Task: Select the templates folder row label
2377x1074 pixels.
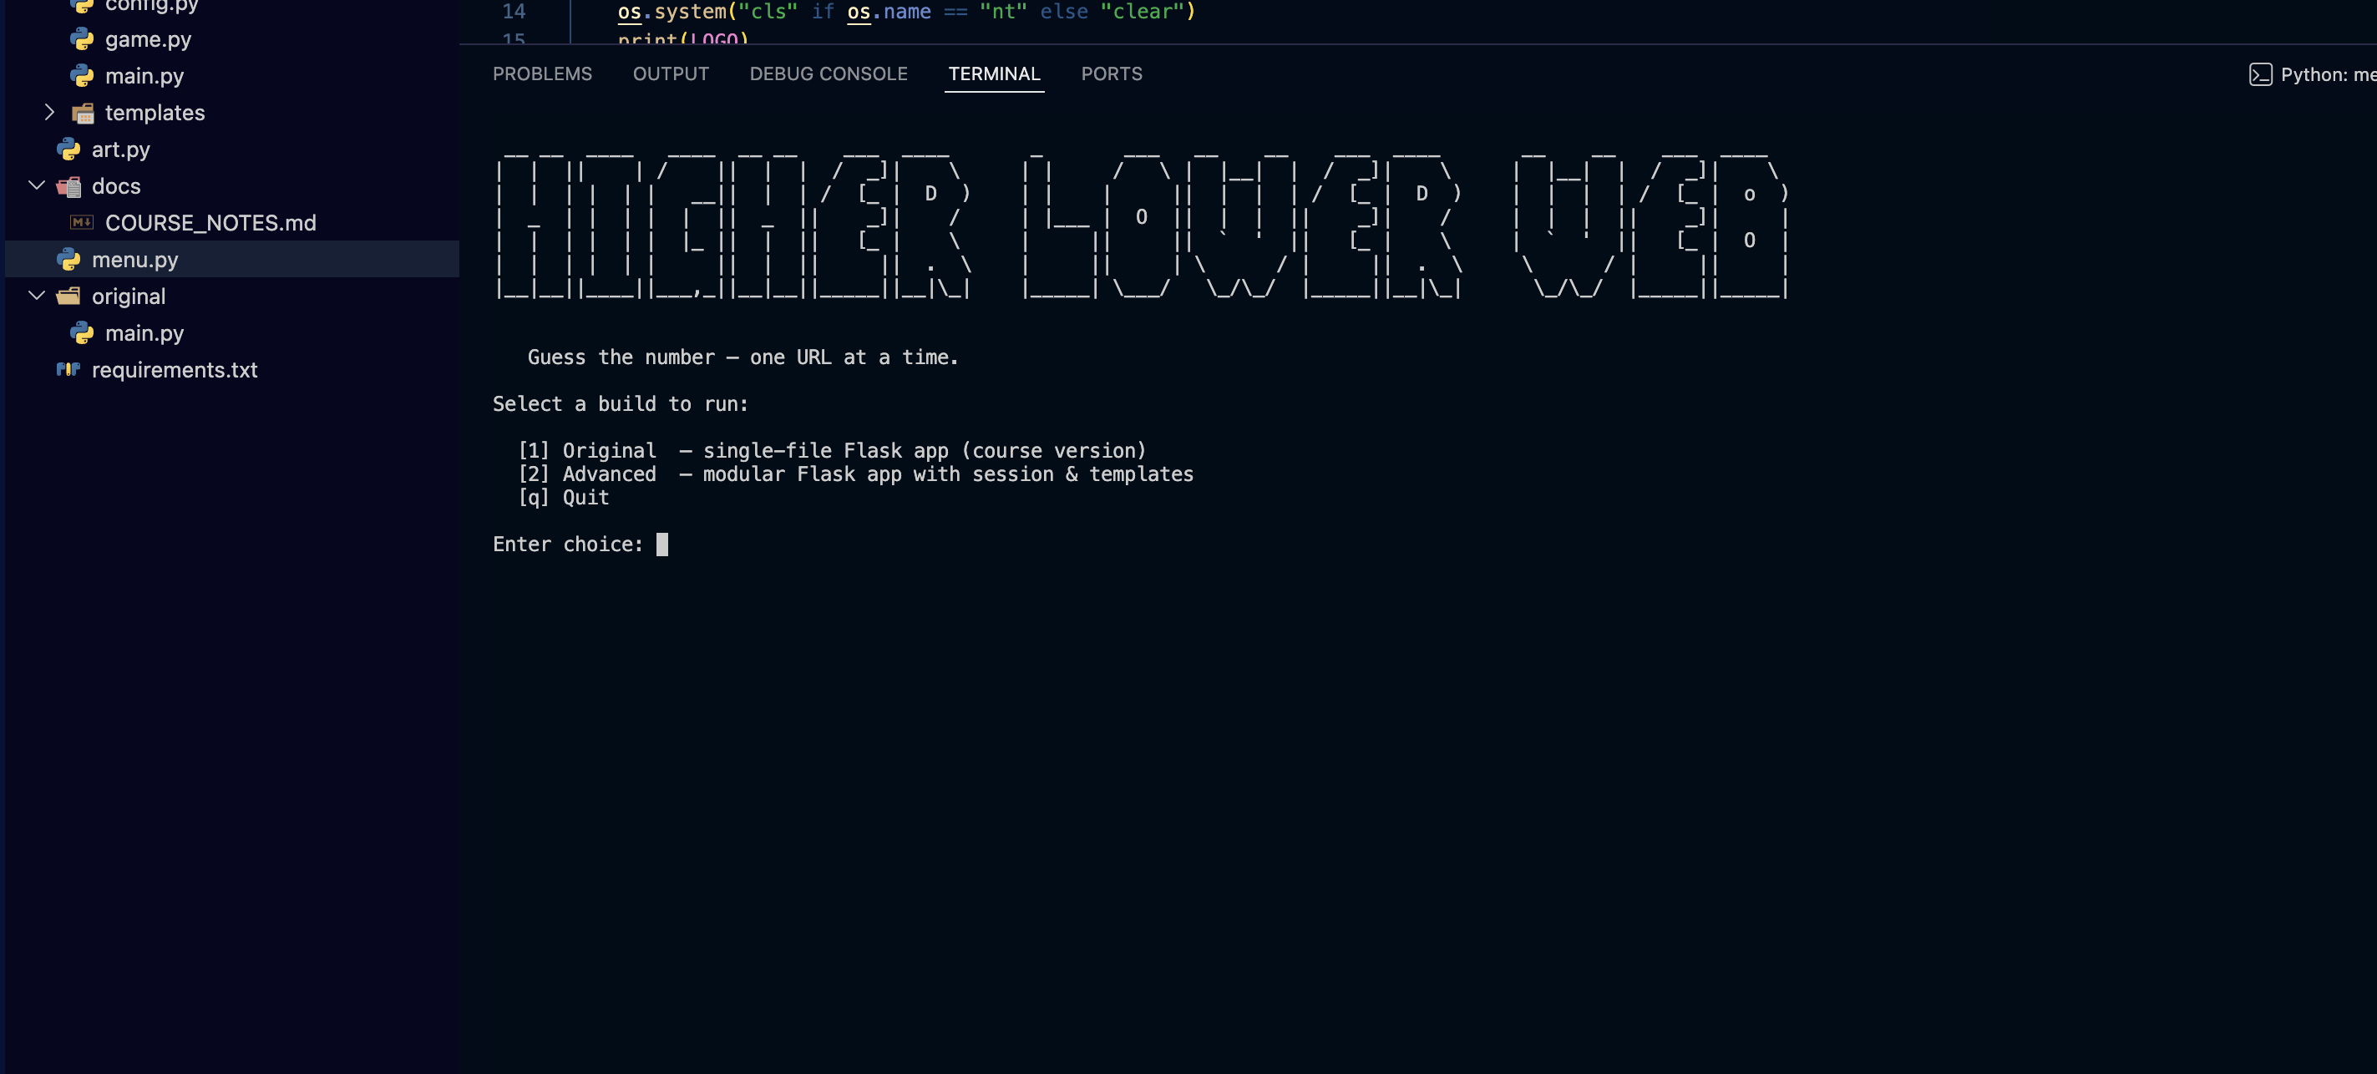Action: [155, 113]
